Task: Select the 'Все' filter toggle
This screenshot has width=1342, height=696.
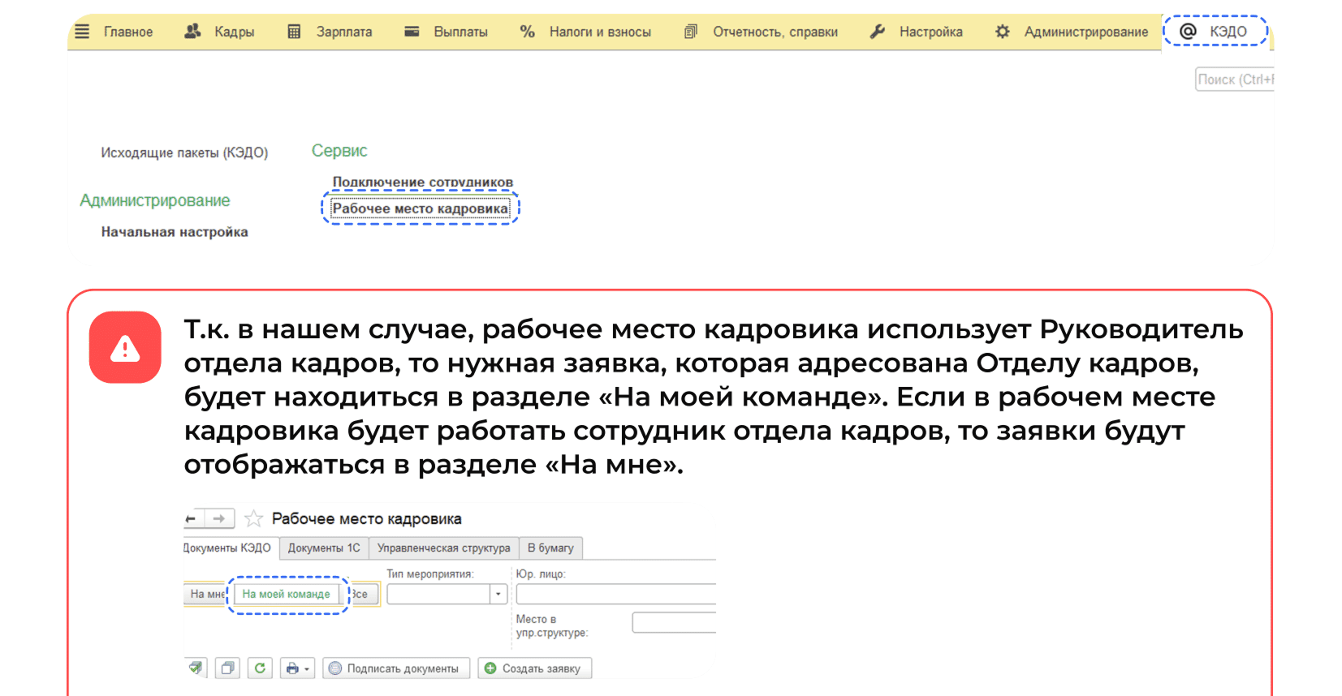Action: [360, 594]
